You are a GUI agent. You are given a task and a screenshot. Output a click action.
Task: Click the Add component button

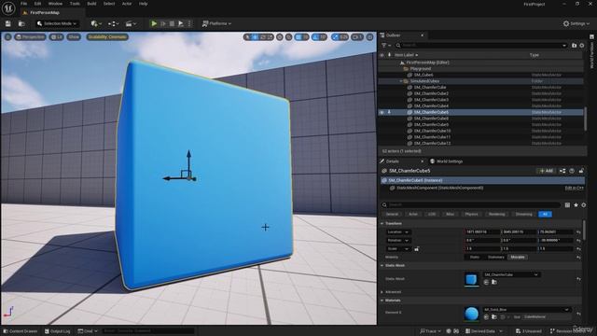tap(546, 171)
